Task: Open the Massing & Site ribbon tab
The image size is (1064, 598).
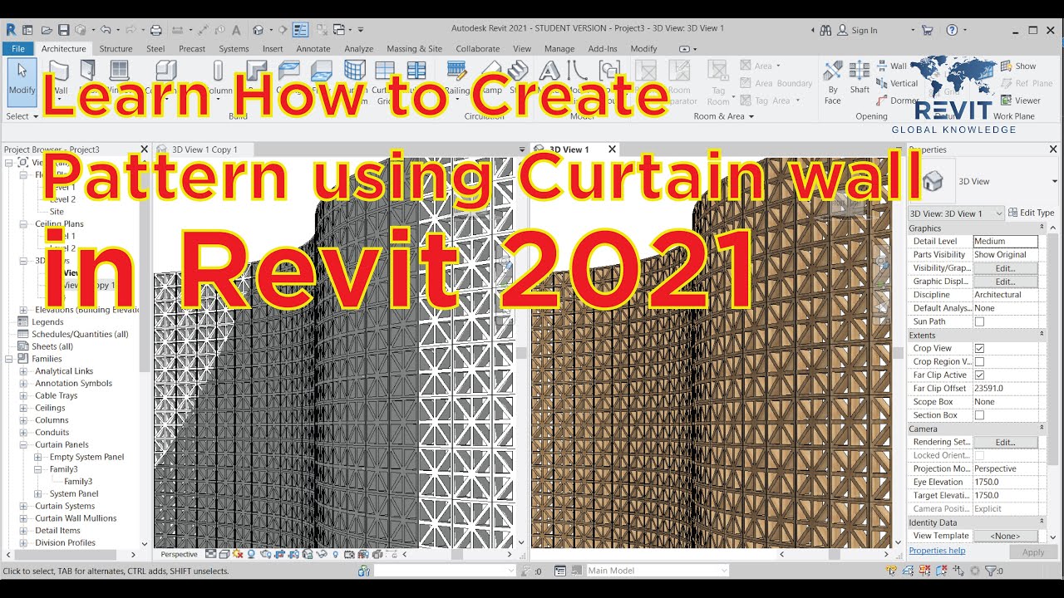Action: click(x=415, y=49)
